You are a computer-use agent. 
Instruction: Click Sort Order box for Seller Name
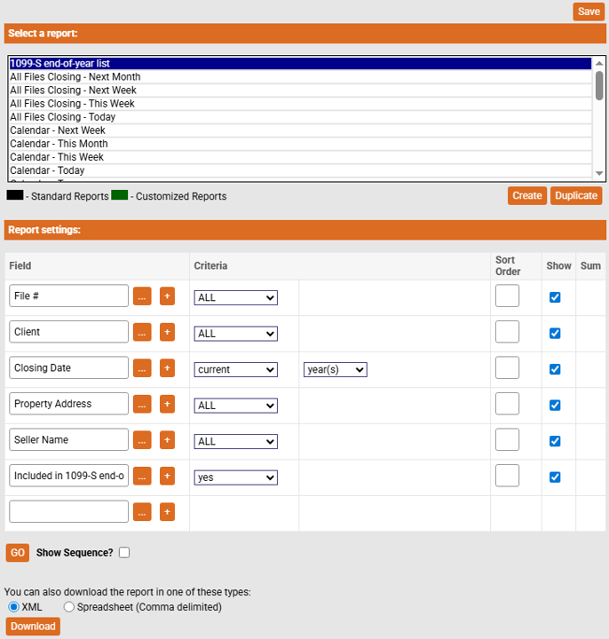pos(507,439)
